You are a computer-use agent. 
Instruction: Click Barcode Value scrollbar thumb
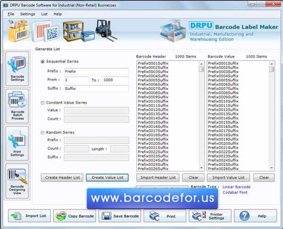[272, 69]
